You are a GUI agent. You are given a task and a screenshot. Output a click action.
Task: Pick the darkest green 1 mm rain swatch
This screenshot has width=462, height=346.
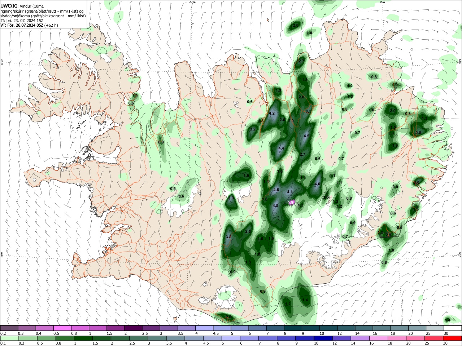point(83,338)
